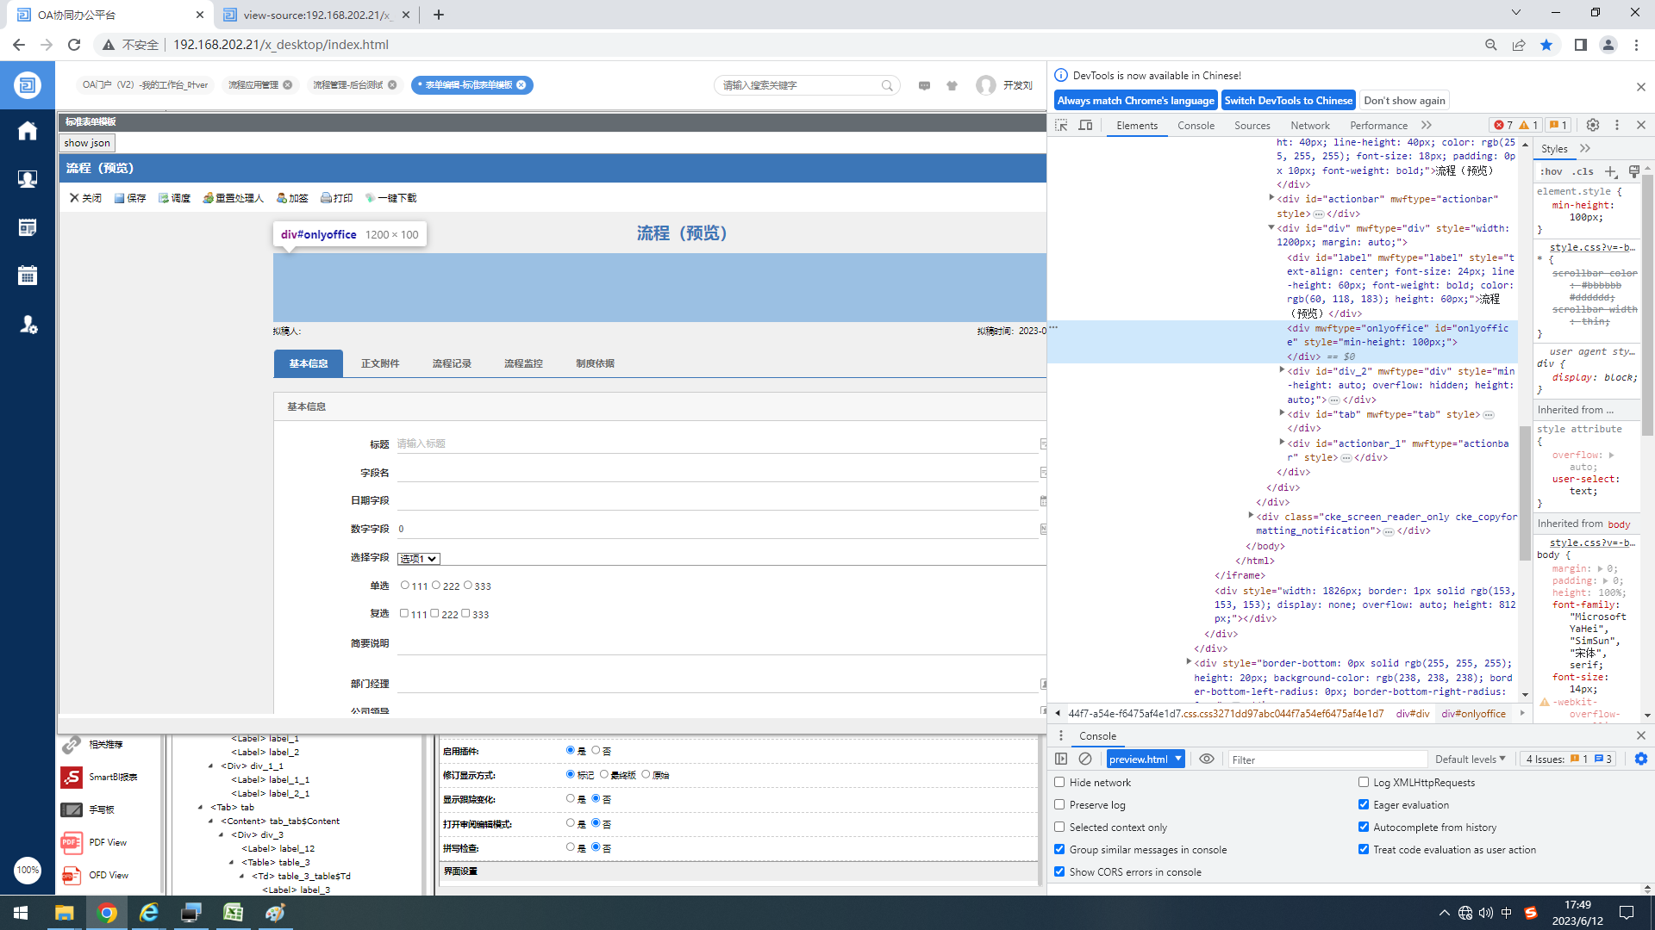
Task: Click Switch DevTools to Chinese button
Action: point(1288,100)
